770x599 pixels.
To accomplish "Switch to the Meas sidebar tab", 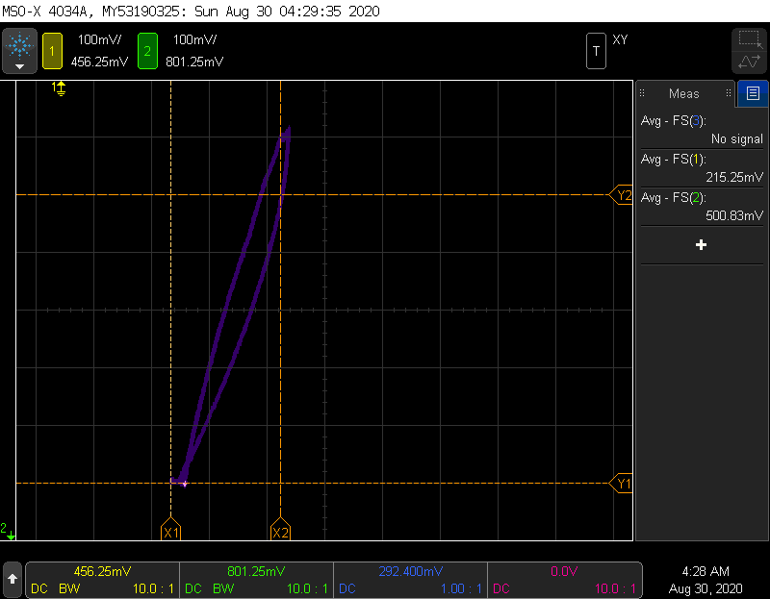I will [x=683, y=93].
